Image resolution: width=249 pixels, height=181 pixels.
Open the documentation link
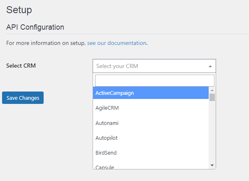[117, 43]
